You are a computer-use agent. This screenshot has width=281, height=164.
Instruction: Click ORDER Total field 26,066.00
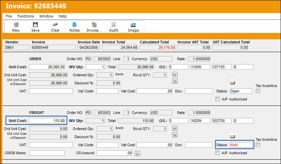tap(136, 67)
